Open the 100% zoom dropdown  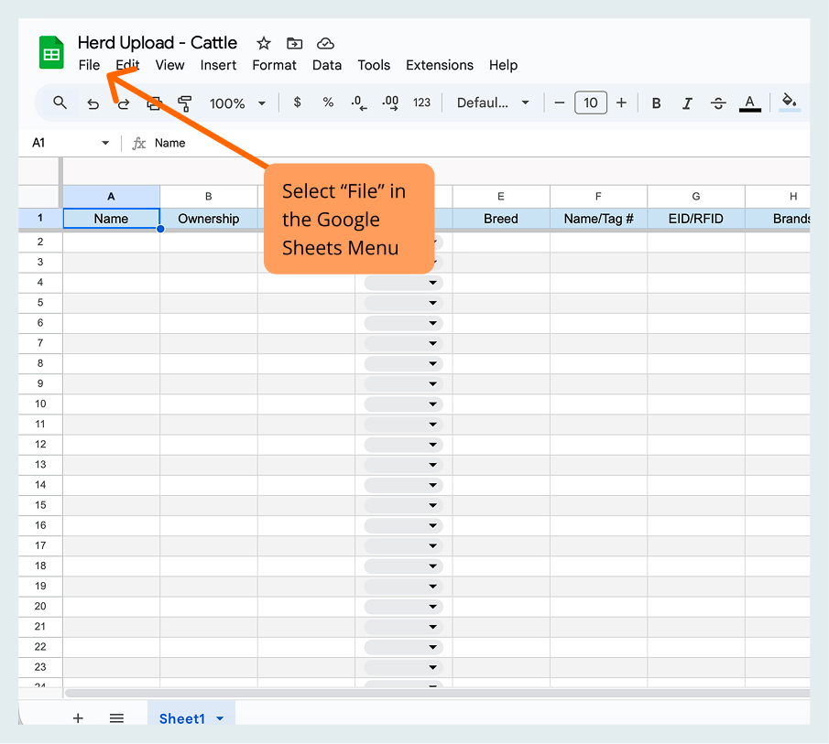[237, 103]
